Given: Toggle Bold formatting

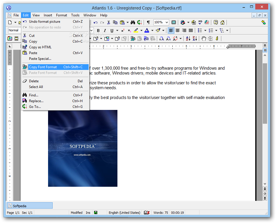Looking at the screenshot, I should [x=98, y=31].
